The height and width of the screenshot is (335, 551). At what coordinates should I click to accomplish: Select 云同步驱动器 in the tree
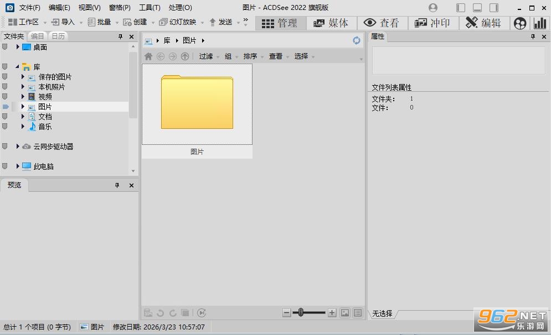(x=53, y=146)
